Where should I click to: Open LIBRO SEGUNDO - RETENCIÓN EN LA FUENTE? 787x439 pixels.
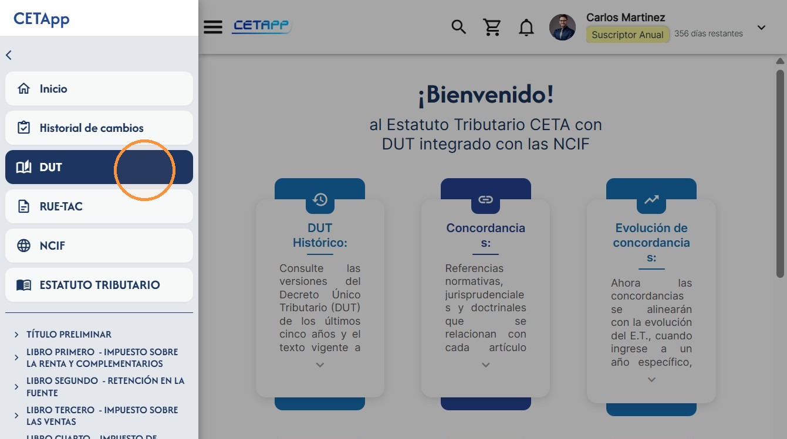(x=105, y=387)
